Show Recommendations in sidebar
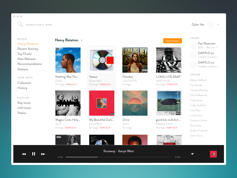 (30, 64)
